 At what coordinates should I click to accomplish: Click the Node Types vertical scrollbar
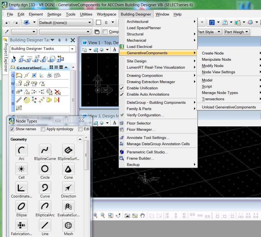pyautogui.click(x=86, y=155)
